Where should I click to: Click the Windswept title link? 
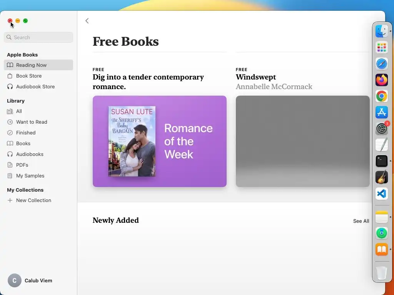coord(256,77)
